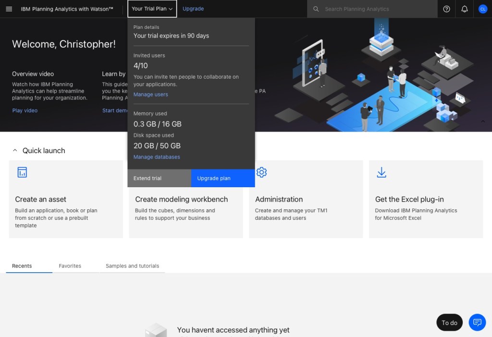Open the chat support icon

[477, 322]
